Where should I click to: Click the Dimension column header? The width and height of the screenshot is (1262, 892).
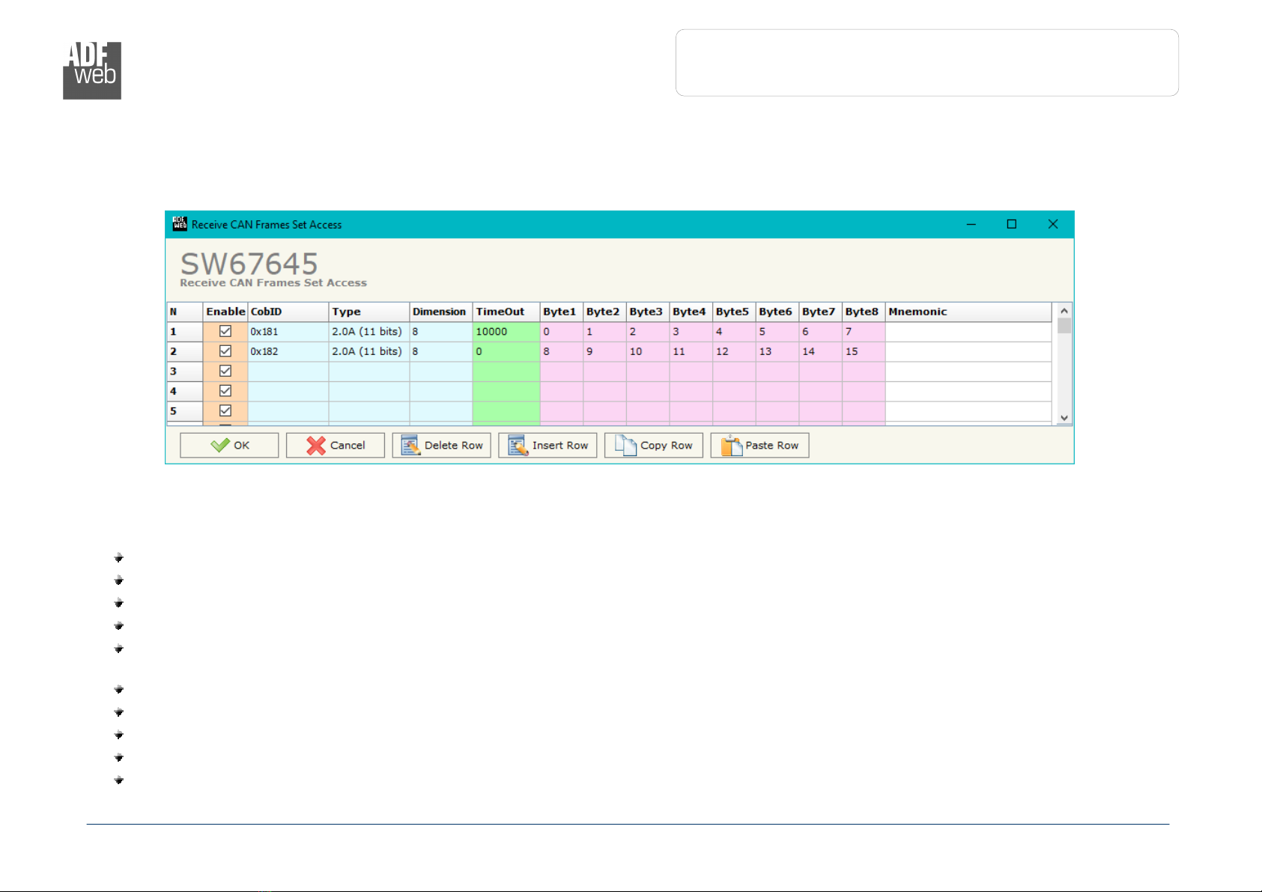[441, 312]
